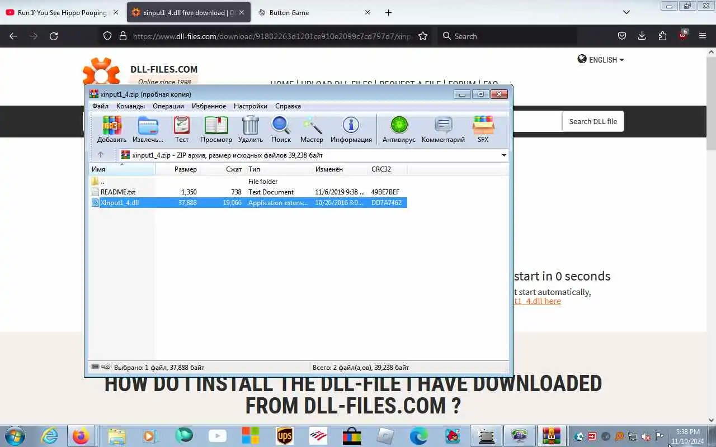This screenshot has height=447, width=716.
Task: Close the Button Game tab
Action: [x=368, y=12]
